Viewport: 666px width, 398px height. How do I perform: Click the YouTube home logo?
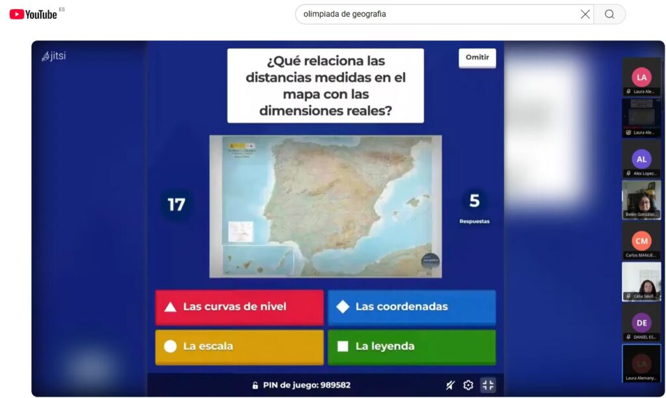coord(33,14)
